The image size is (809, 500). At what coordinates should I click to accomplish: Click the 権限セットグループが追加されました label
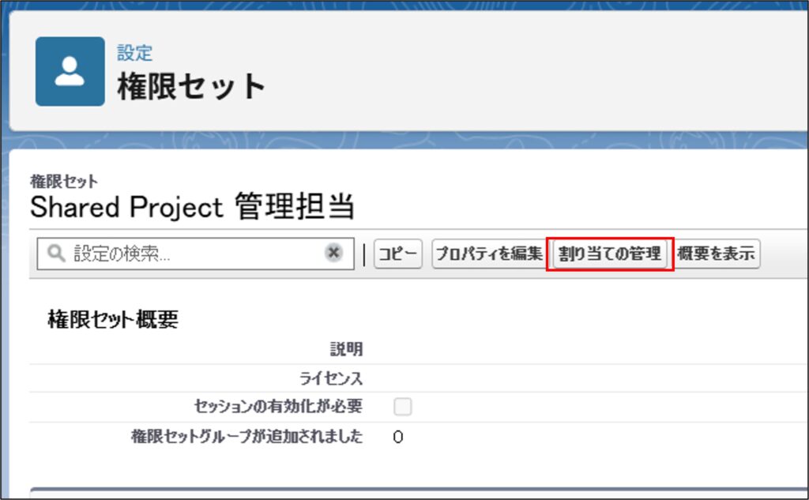click(x=246, y=436)
